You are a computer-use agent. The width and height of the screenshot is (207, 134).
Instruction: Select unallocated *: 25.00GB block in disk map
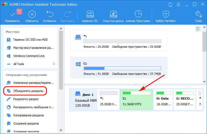108,100
